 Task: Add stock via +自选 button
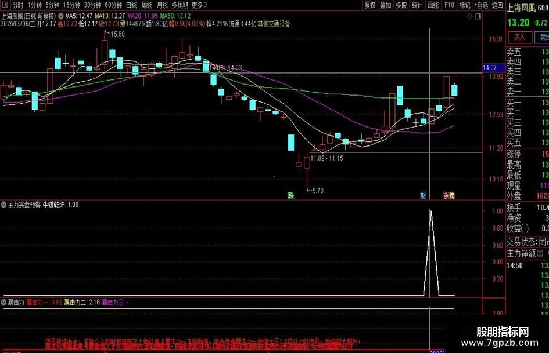click(x=481, y=5)
